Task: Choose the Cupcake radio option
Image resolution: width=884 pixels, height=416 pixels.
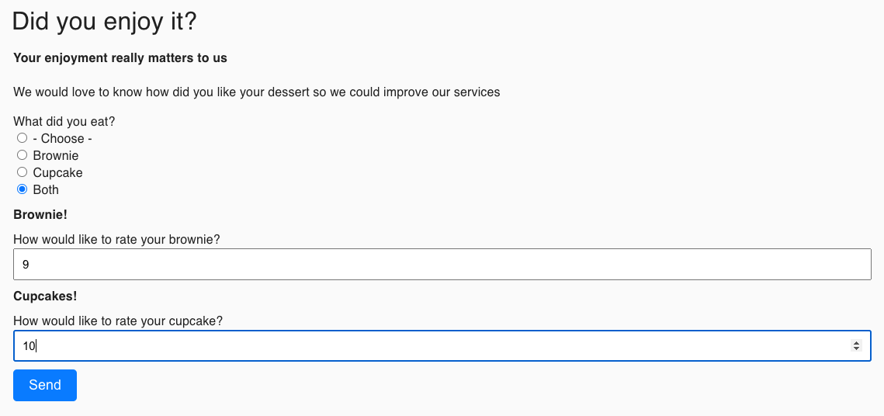Action: (x=23, y=172)
